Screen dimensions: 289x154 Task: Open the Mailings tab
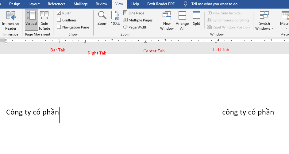(81, 4)
